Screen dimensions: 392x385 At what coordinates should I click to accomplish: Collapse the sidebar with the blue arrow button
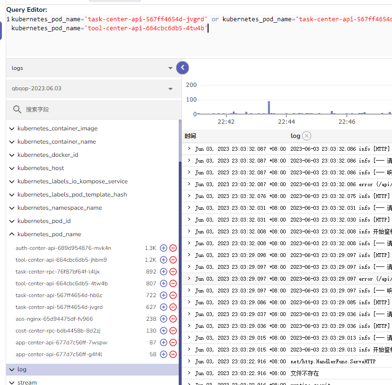coord(183,68)
